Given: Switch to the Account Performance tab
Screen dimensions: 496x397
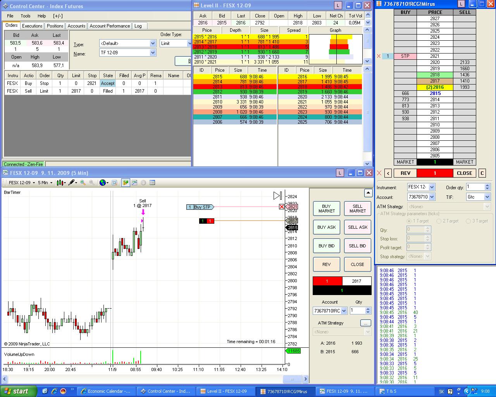Looking at the screenshot, I should tap(110, 26).
